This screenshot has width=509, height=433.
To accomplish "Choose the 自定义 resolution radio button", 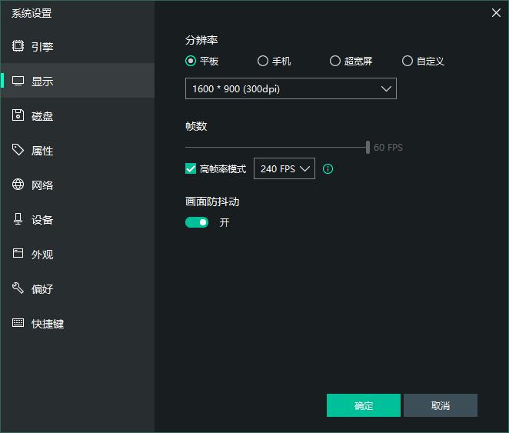I will (408, 61).
